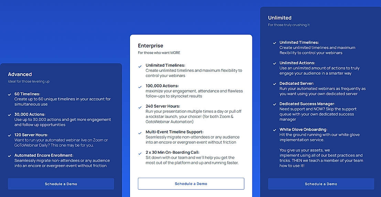Image resolution: width=381 pixels, height=197 pixels.
Task: Click the "For those who want MORE" subtitle
Action: coord(159,53)
